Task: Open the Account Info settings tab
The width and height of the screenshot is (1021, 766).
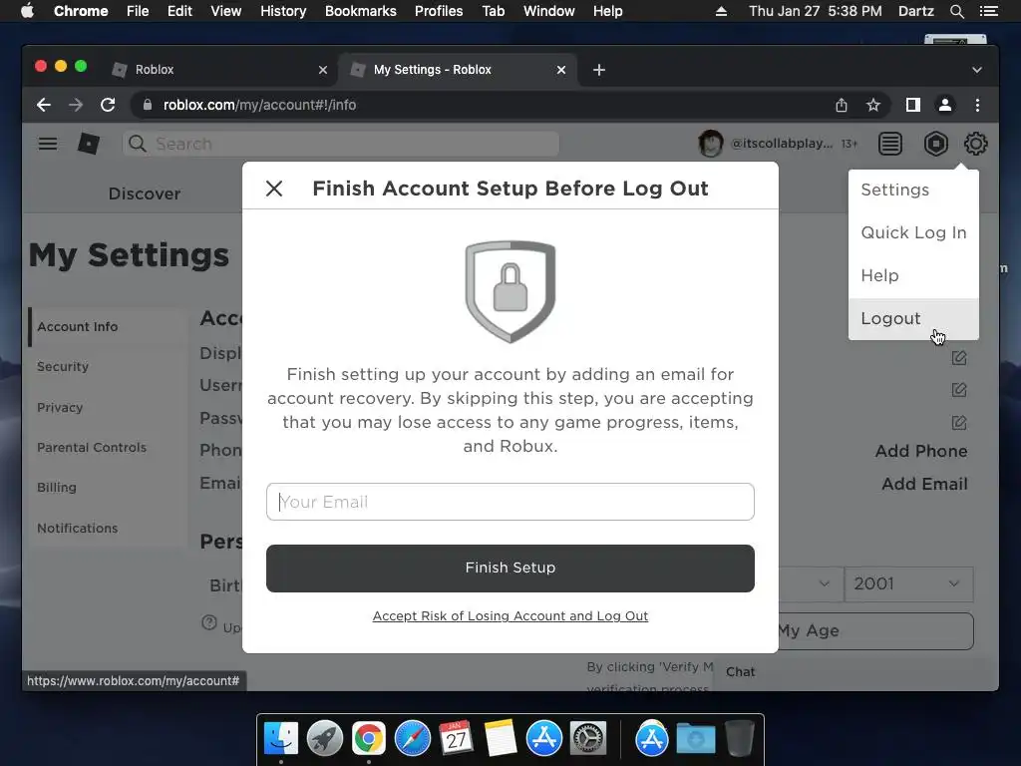Action: [108, 327]
